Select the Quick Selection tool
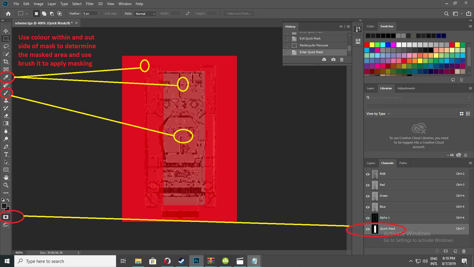This screenshot has height=267, width=474. (x=6, y=54)
